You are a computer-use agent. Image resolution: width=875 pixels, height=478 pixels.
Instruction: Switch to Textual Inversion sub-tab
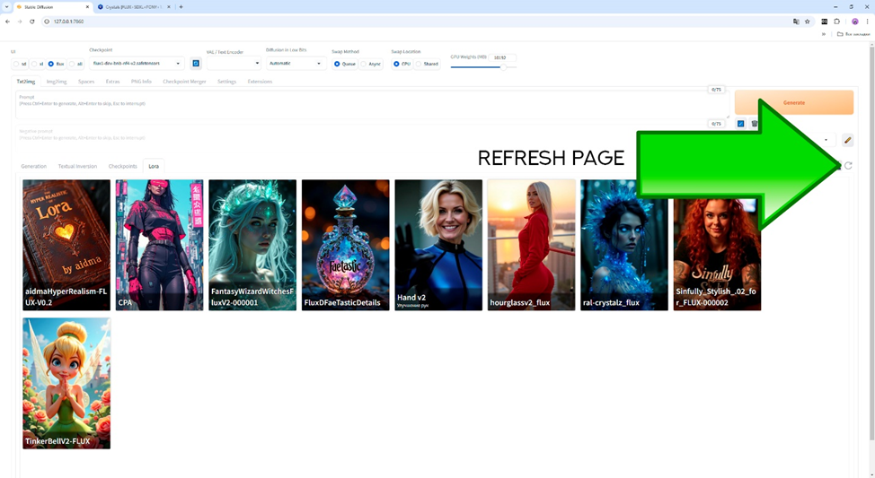pyautogui.click(x=77, y=166)
